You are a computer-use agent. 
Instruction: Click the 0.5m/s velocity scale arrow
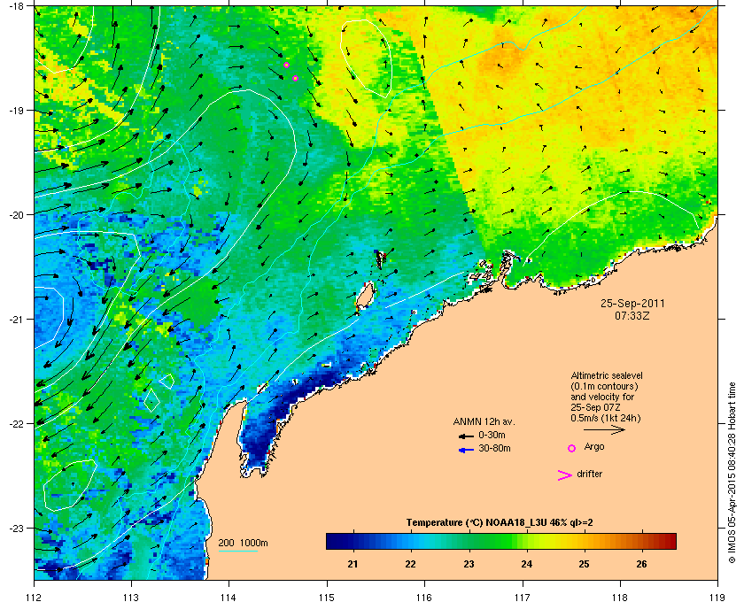(604, 429)
